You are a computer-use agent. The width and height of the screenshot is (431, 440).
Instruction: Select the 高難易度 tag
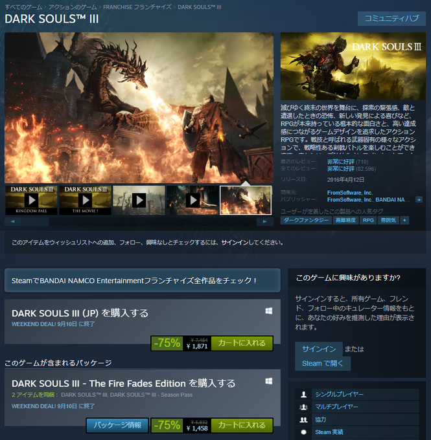(x=345, y=220)
